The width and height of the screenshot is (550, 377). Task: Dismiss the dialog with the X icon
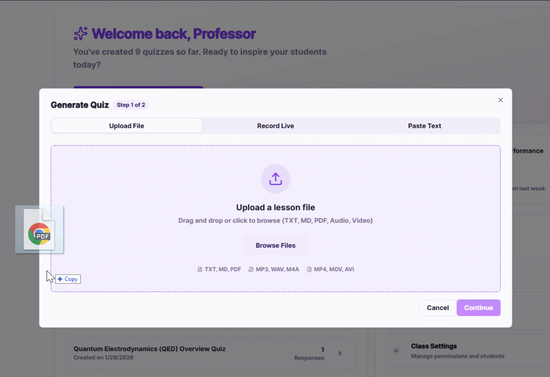click(500, 100)
